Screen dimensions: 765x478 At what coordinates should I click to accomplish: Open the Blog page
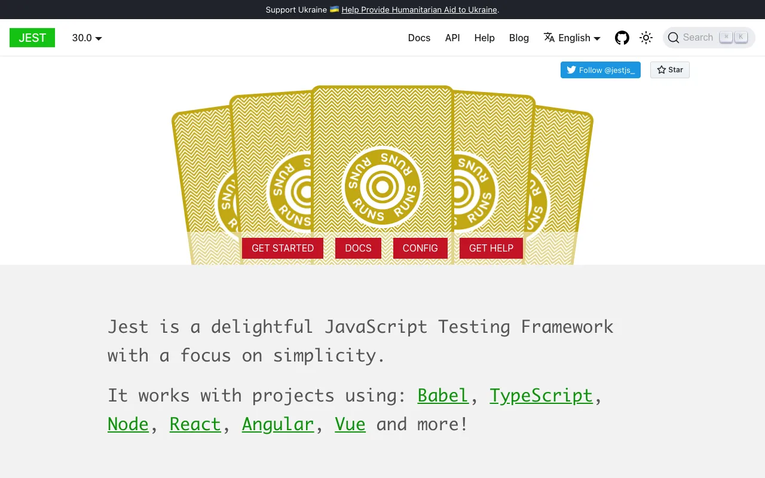pos(519,38)
